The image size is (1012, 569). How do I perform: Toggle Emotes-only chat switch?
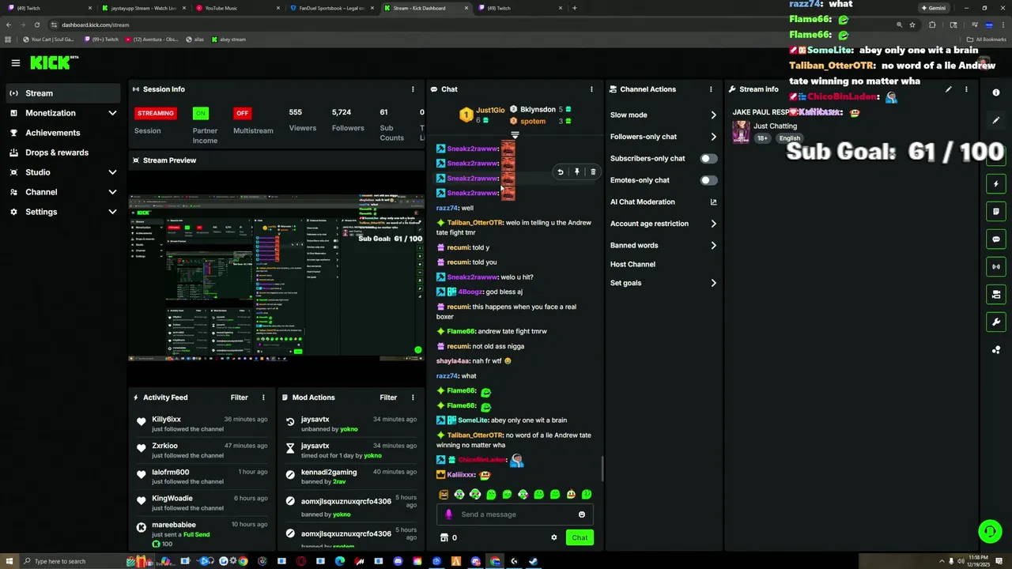pyautogui.click(x=708, y=180)
